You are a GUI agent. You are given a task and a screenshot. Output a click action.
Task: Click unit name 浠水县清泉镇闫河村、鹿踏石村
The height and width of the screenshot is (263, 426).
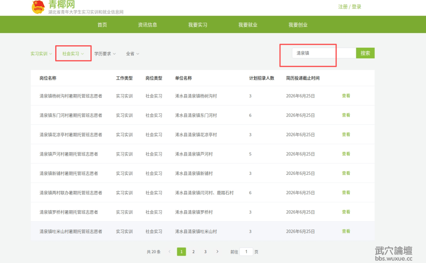pos(204,193)
